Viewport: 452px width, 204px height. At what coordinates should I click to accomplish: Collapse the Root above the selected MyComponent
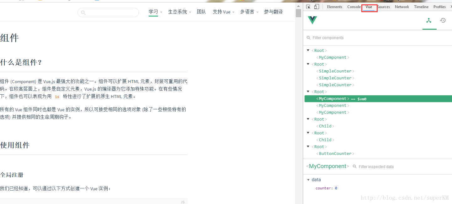point(308,92)
